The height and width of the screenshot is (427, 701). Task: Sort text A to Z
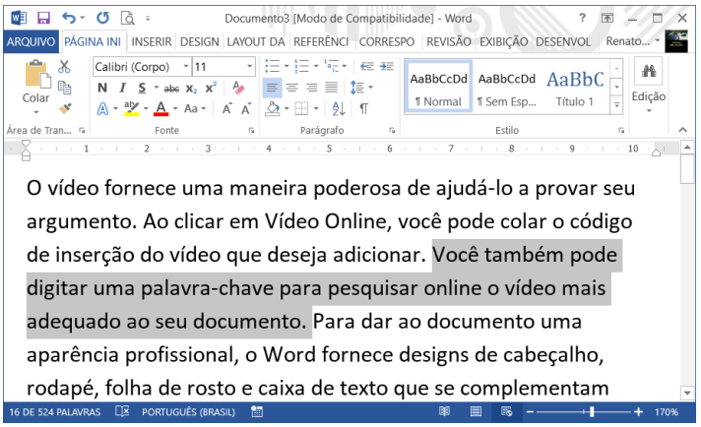click(339, 108)
